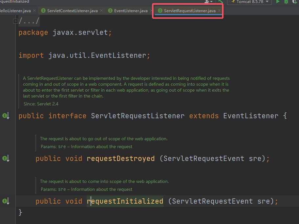Screen dimensions: 299x224
Task: Click ServletRequestEvent parameter type in requestDestroyed
Action: click(204, 159)
